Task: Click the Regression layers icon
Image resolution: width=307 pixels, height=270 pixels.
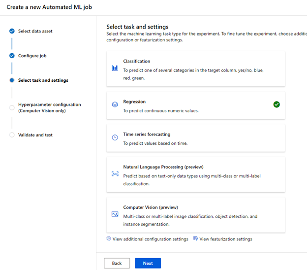Action: [115, 104]
